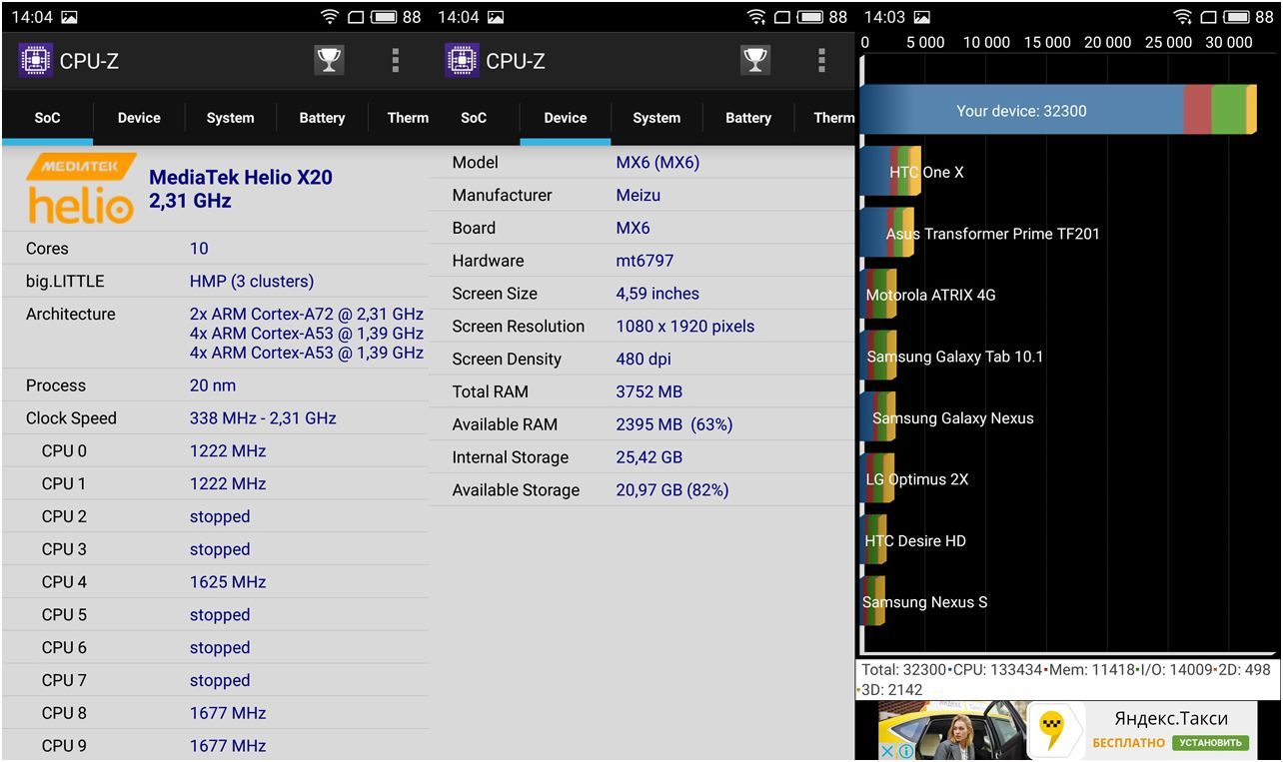
Task: Close the Yandex Taxi ad with the X icon
Action: pos(887,751)
